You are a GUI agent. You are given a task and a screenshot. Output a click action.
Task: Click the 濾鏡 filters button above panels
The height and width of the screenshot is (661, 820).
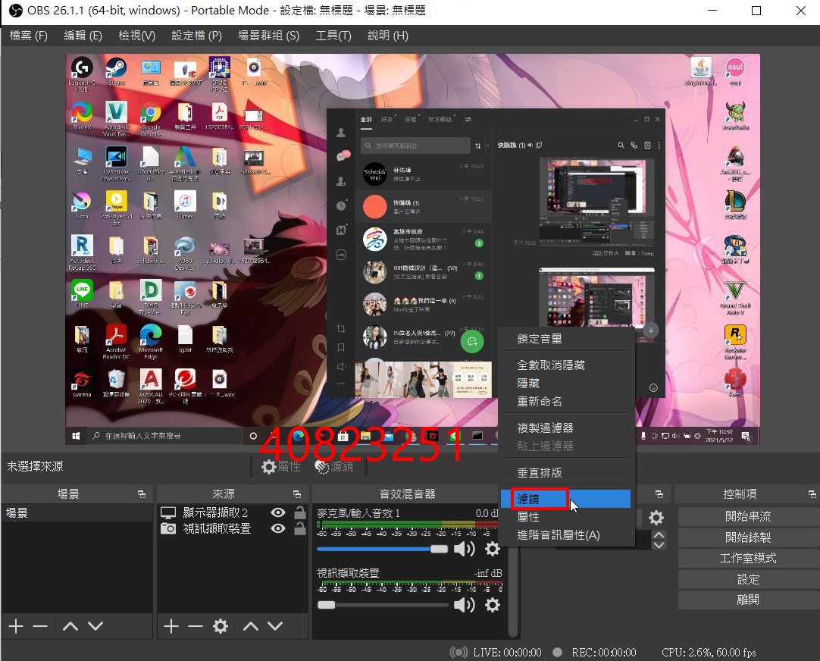(x=335, y=466)
